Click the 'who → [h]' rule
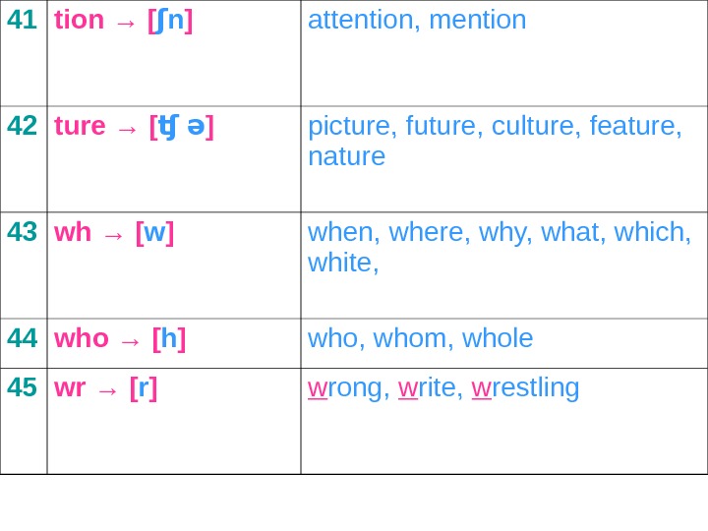708x531 pixels. click(x=120, y=338)
